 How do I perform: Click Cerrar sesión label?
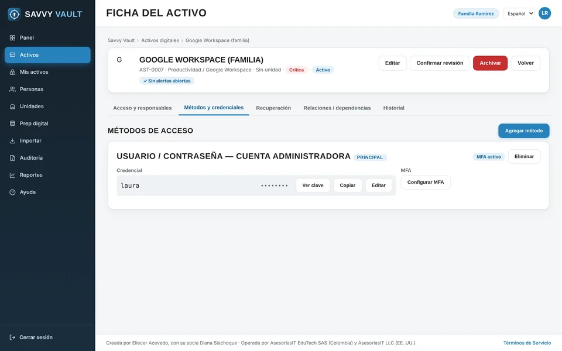pos(36,338)
